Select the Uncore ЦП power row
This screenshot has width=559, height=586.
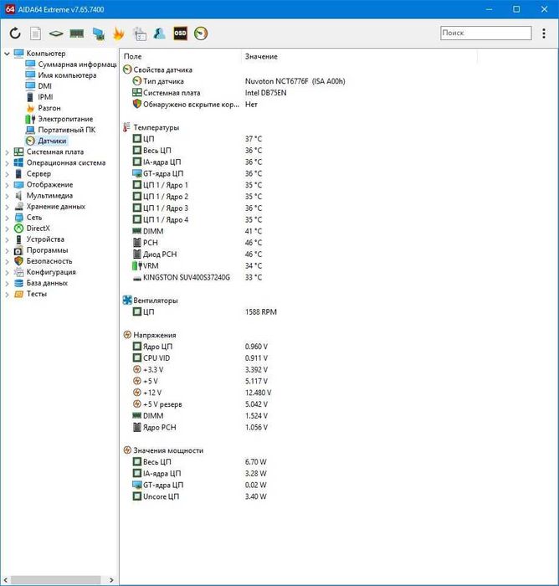pos(199,496)
